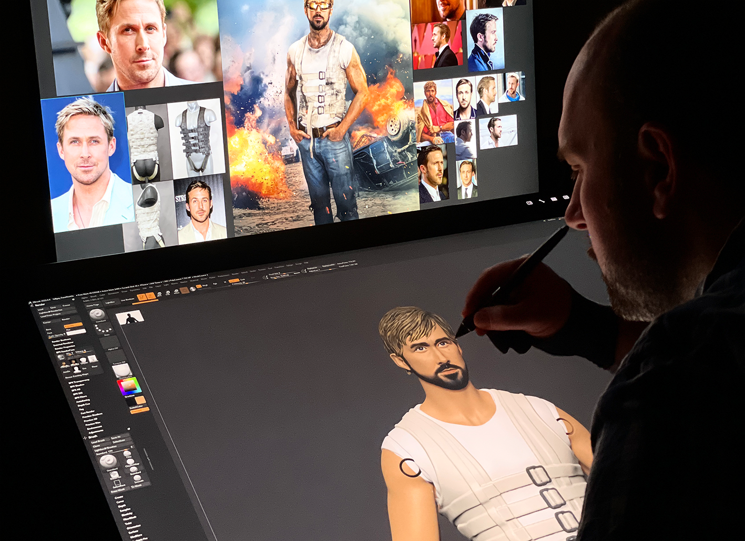This screenshot has height=541, width=745.
Task: Expand the BPR Shadow section
Action: 77,385
